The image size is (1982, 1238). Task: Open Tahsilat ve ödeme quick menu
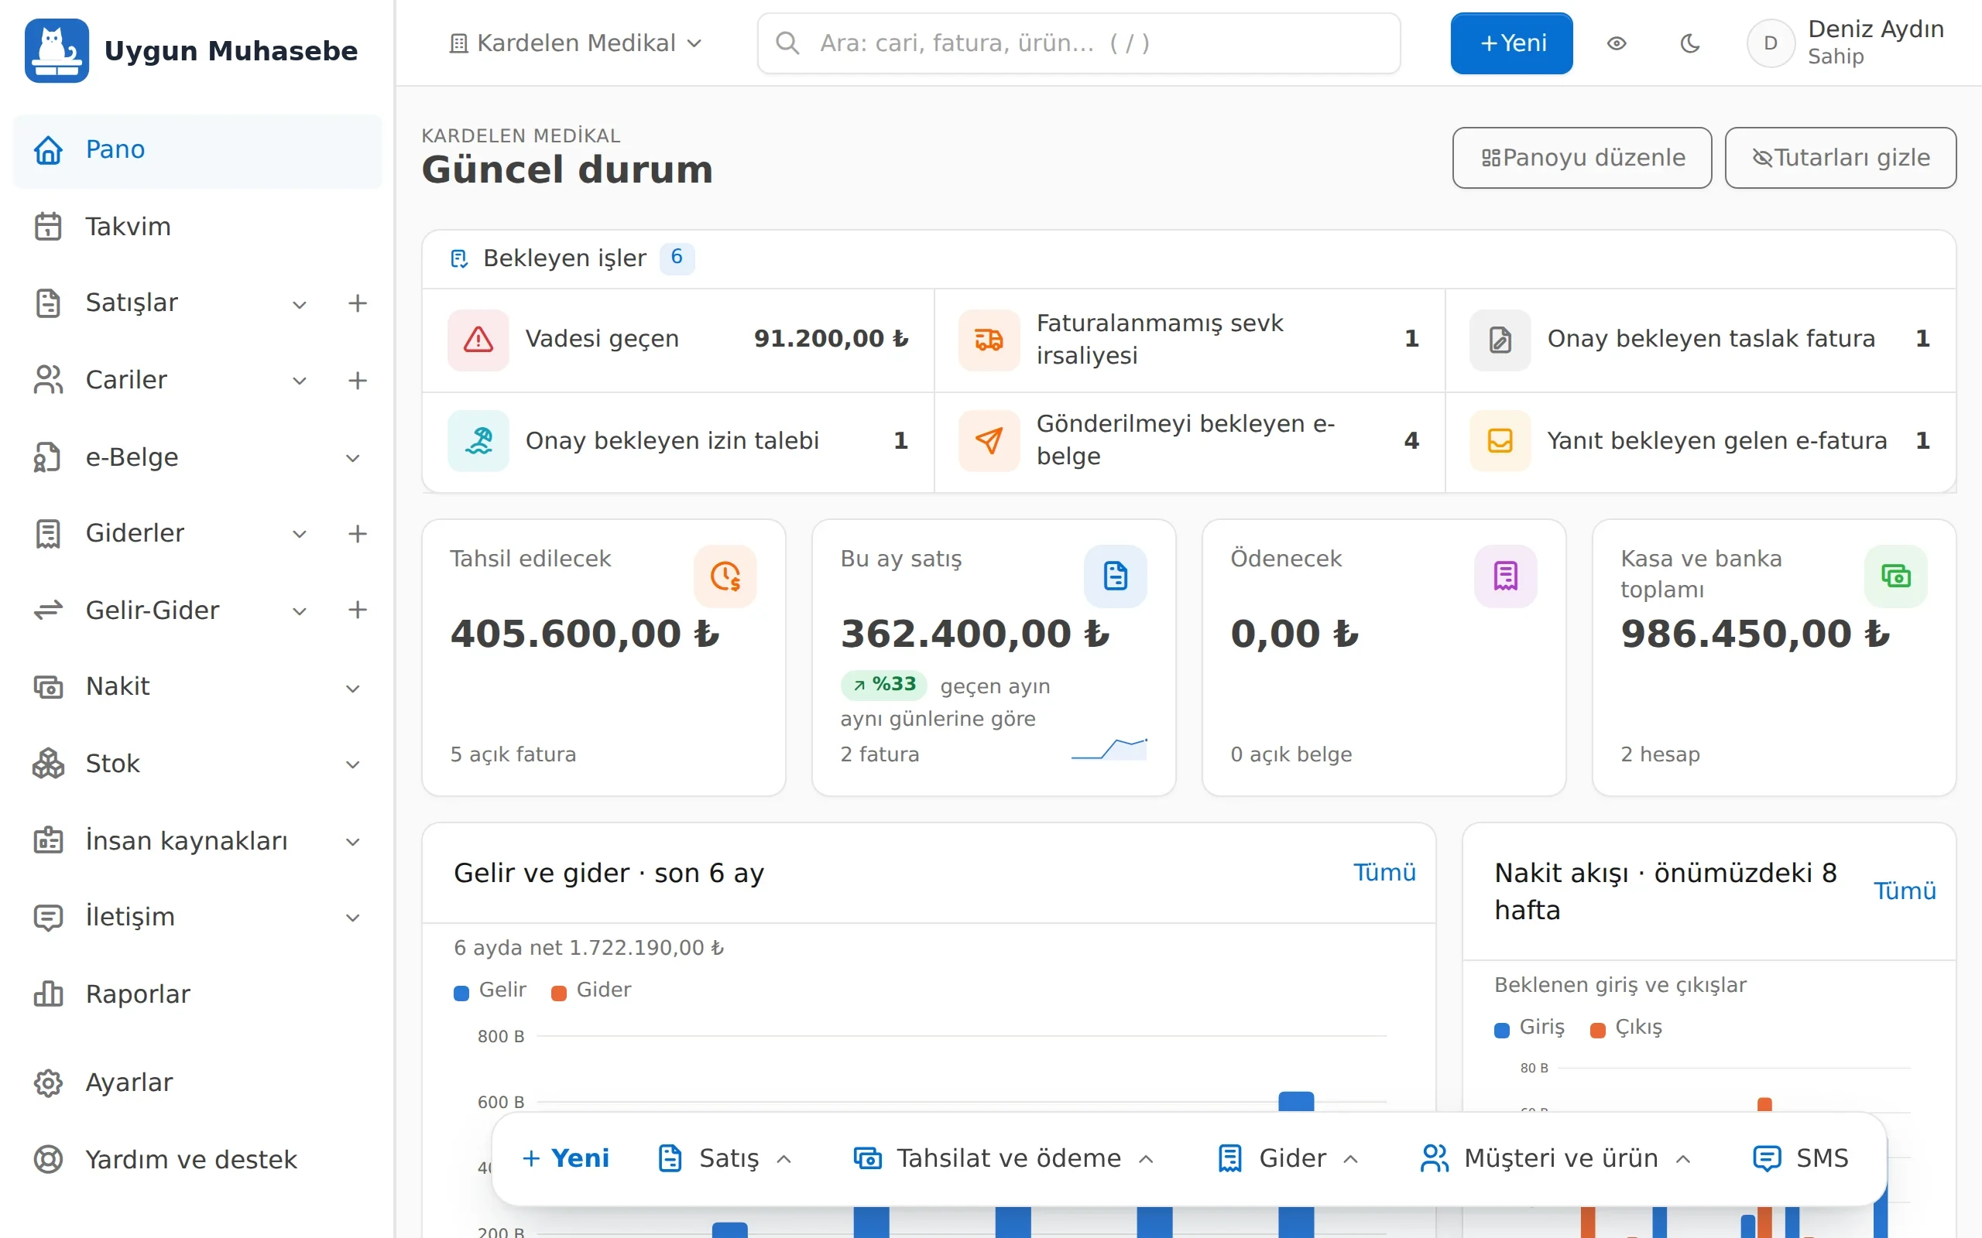(x=1004, y=1158)
